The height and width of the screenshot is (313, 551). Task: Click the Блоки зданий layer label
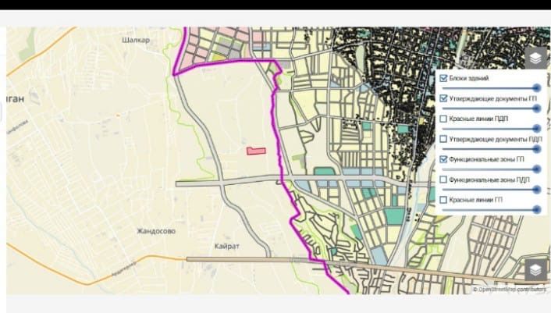(469, 78)
